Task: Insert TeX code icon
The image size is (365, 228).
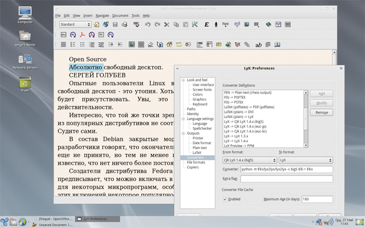Action: (237, 44)
